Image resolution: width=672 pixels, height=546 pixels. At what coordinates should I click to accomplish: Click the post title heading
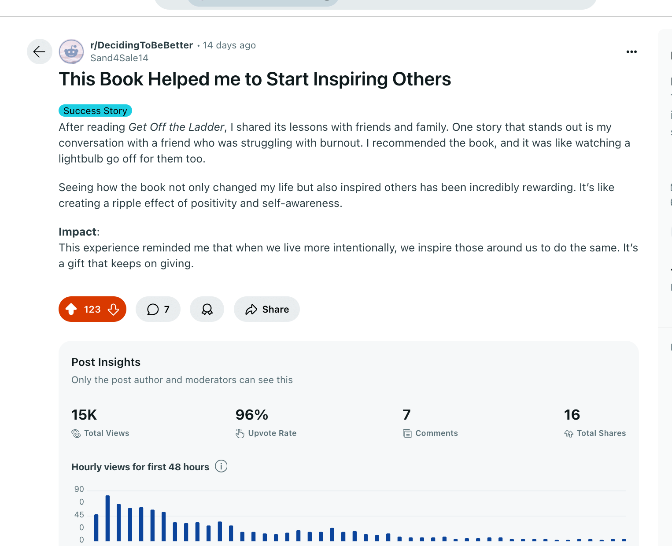click(x=255, y=79)
